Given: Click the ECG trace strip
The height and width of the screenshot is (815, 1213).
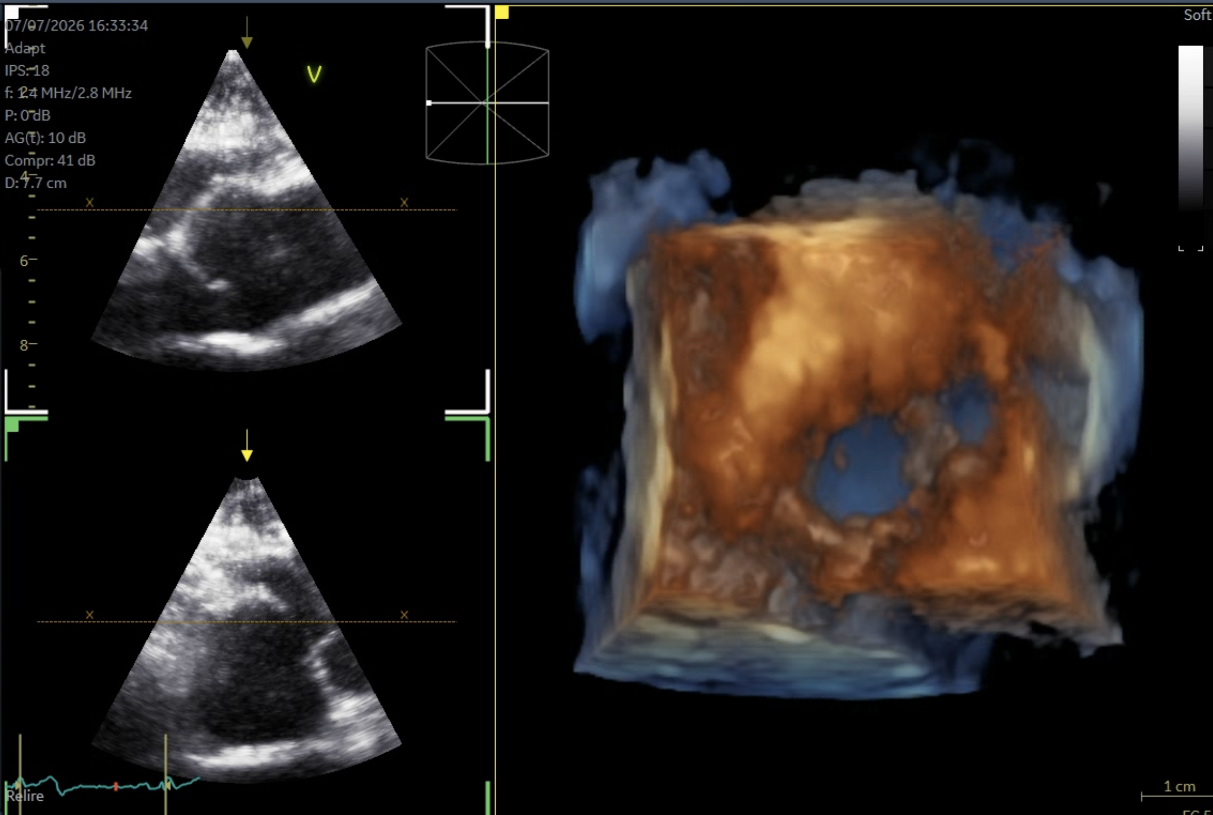Looking at the screenshot, I should coord(102,785).
